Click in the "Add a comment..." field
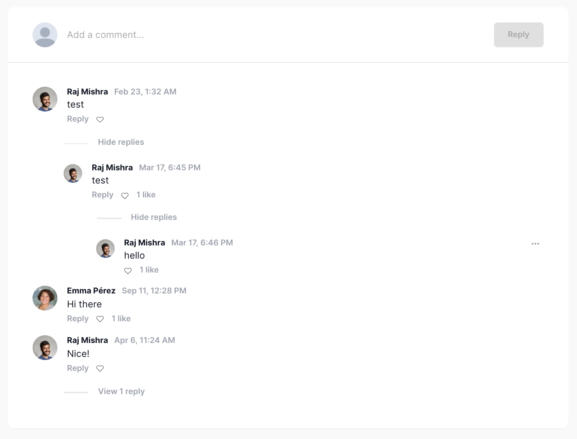 pyautogui.click(x=271, y=35)
